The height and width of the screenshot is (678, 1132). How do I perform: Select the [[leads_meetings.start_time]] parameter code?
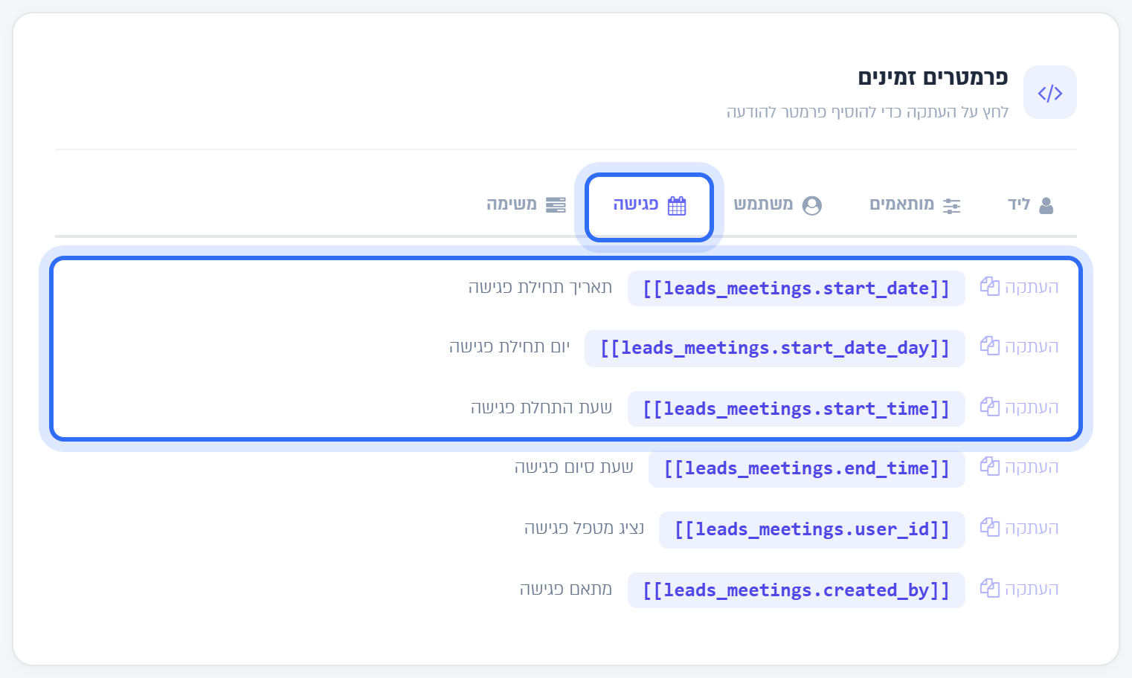click(x=796, y=409)
